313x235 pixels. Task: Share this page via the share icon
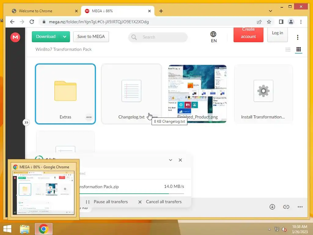(259, 22)
